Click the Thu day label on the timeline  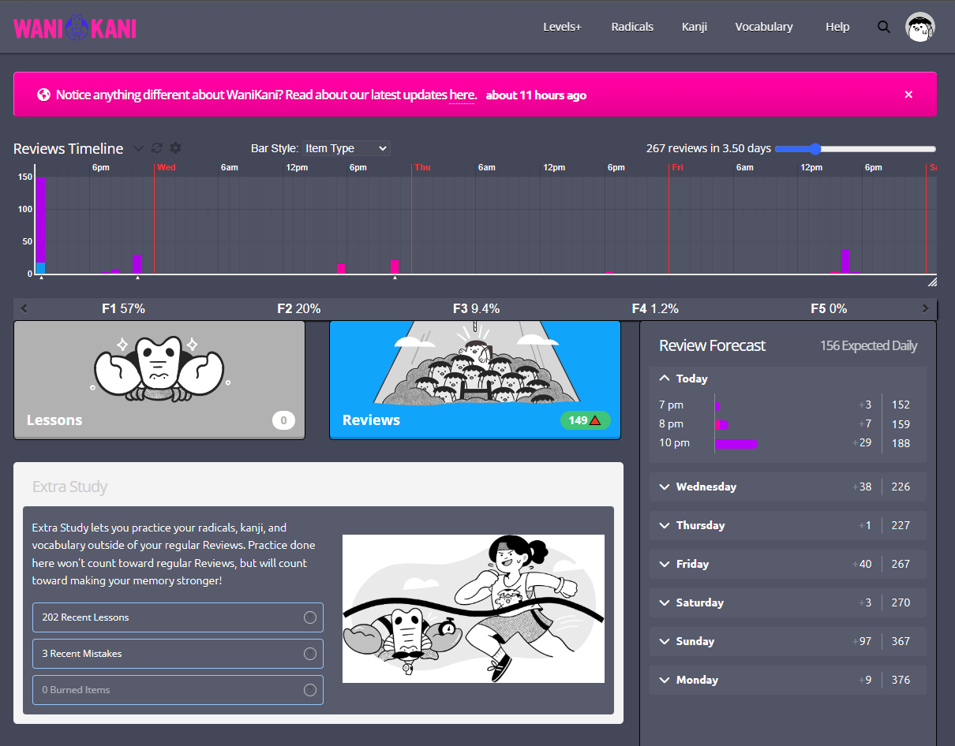pyautogui.click(x=423, y=167)
